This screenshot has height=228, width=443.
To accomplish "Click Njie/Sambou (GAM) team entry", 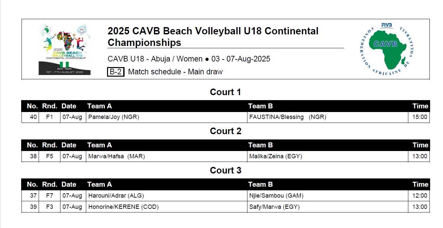I will [x=277, y=196].
